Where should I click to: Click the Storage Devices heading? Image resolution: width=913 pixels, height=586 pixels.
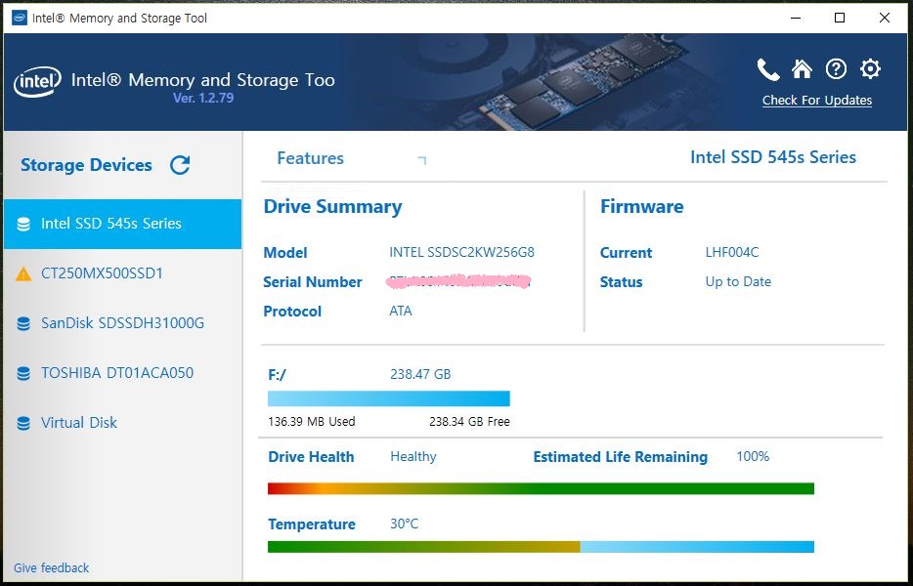coord(86,165)
